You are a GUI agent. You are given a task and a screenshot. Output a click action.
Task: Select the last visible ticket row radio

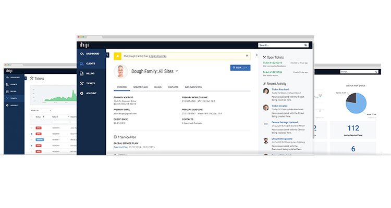pyautogui.click(x=31, y=151)
